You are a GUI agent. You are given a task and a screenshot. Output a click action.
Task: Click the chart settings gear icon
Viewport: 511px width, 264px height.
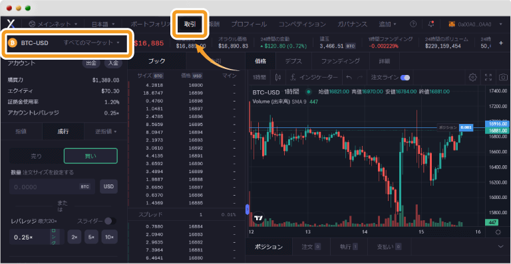472,78
